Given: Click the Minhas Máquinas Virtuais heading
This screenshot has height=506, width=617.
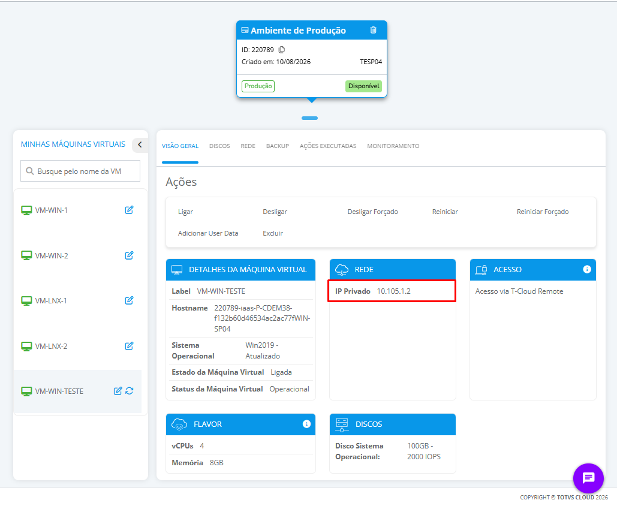Looking at the screenshot, I should pyautogui.click(x=73, y=144).
